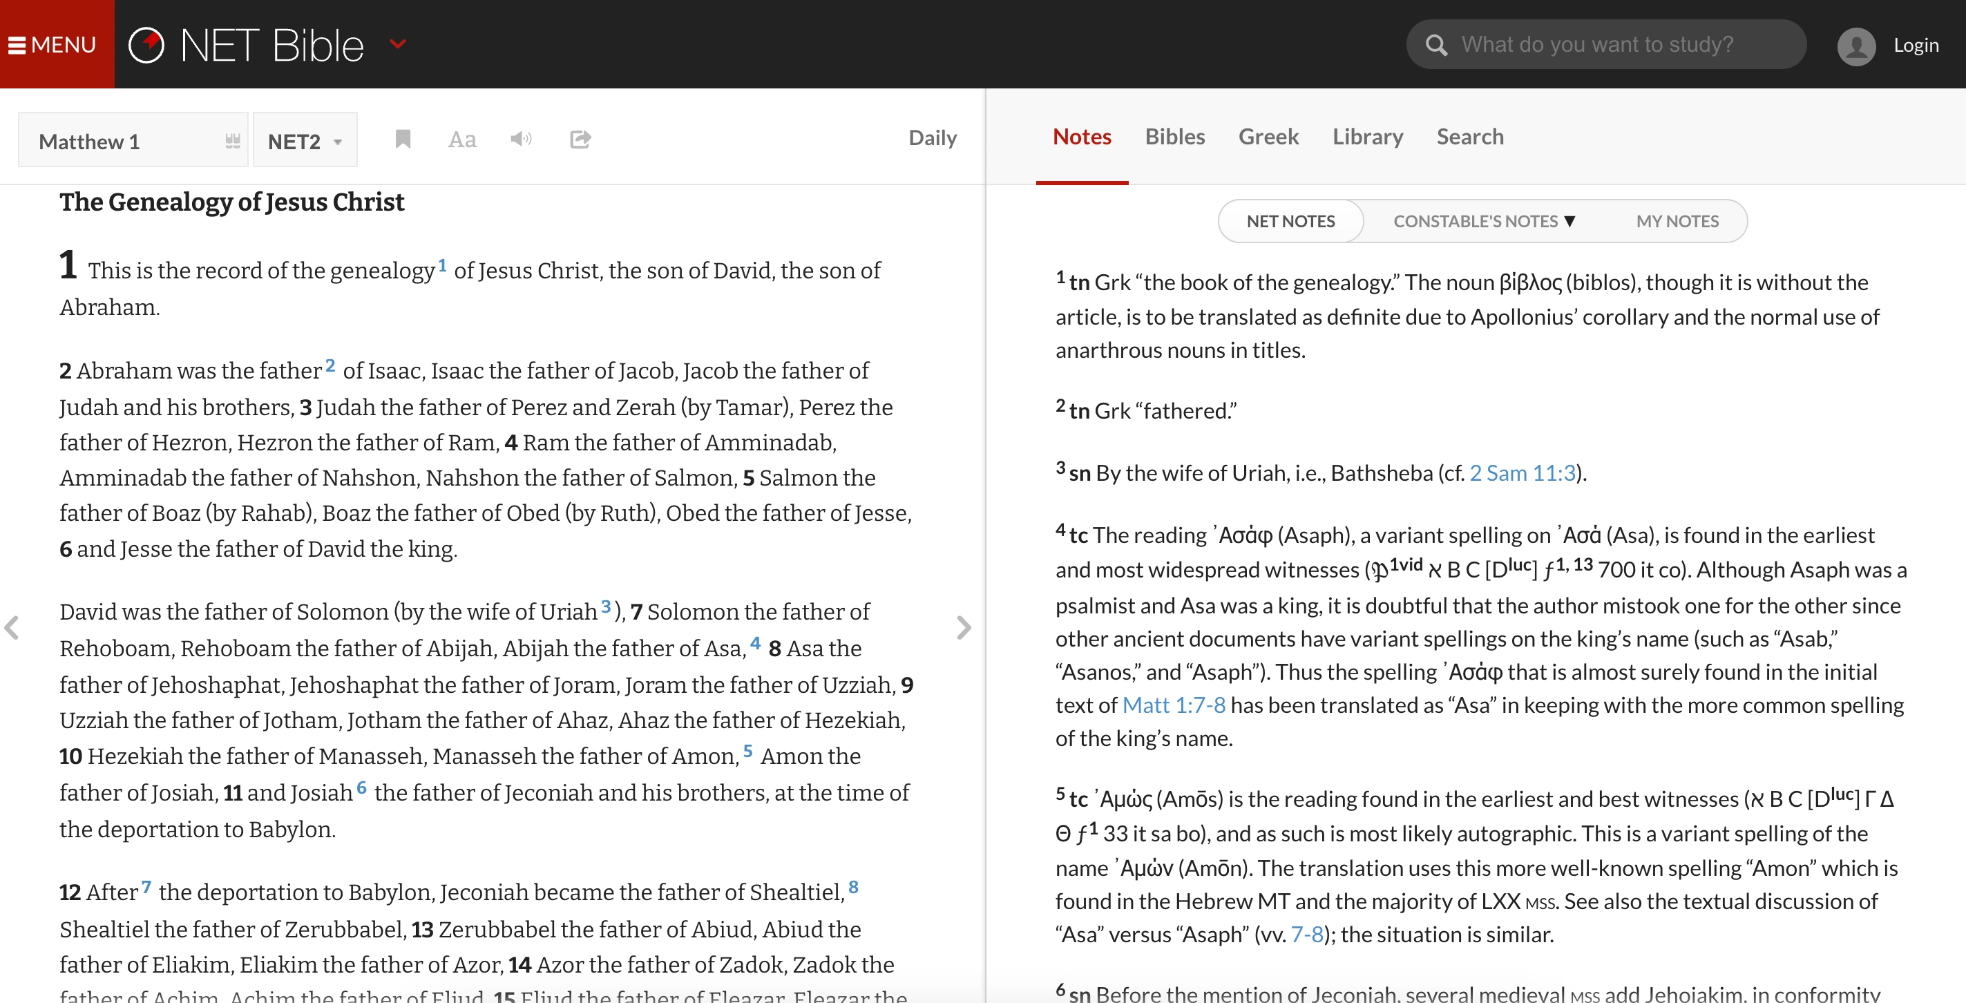Click the heading 'The Genealogy of Jesus Christ'

(232, 202)
